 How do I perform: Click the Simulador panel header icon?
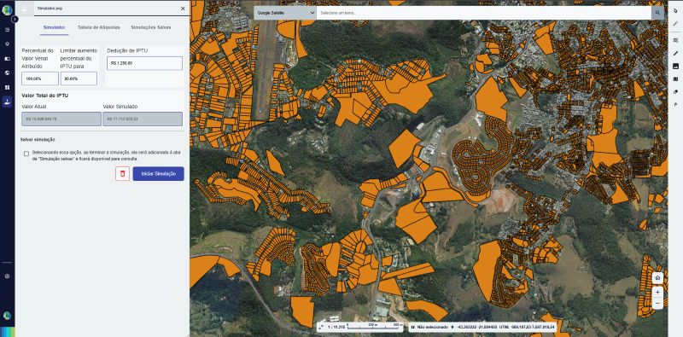[25, 9]
